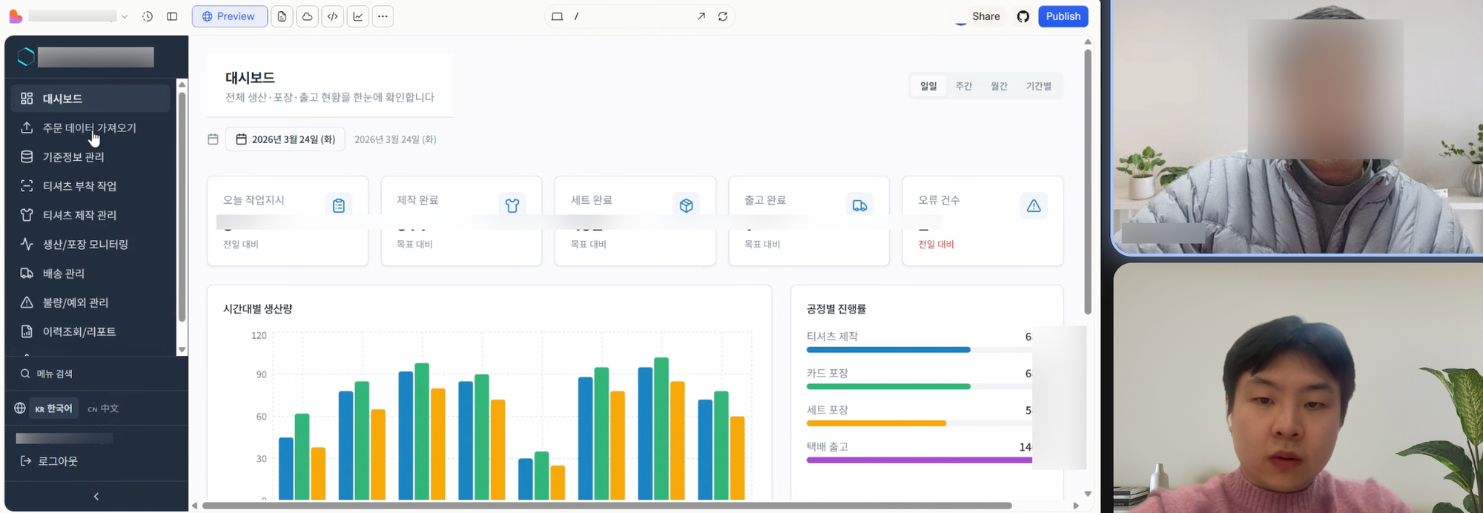Open the analytics chart icon
Viewport: 1483px width, 513px height.
pyautogui.click(x=358, y=16)
